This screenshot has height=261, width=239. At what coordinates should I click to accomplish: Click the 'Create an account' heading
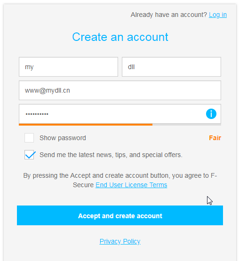coord(120,37)
